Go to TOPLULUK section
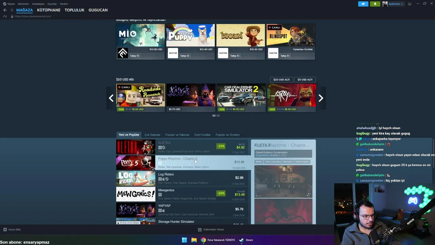The image size is (435, 245). pos(74,10)
